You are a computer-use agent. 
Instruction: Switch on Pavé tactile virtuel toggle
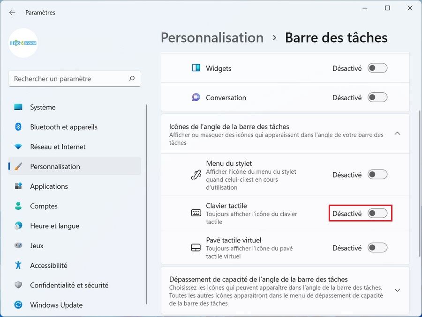377,248
